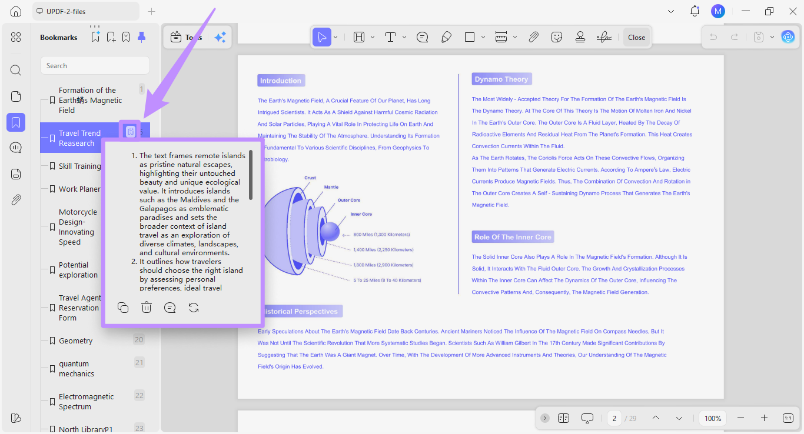The width and height of the screenshot is (804, 434).
Task: Open the search panel in left sidebar
Action: [x=16, y=70]
